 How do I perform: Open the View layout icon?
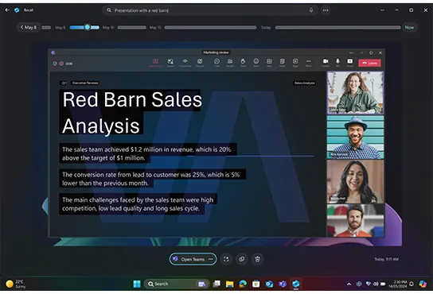point(269,63)
